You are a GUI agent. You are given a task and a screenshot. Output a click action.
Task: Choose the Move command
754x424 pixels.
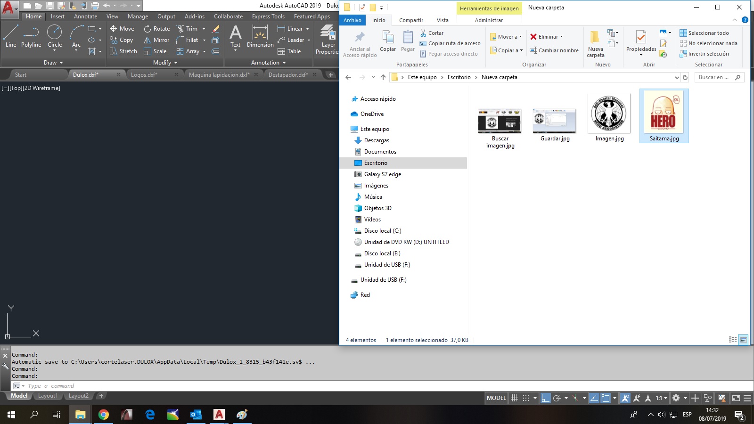[122, 29]
